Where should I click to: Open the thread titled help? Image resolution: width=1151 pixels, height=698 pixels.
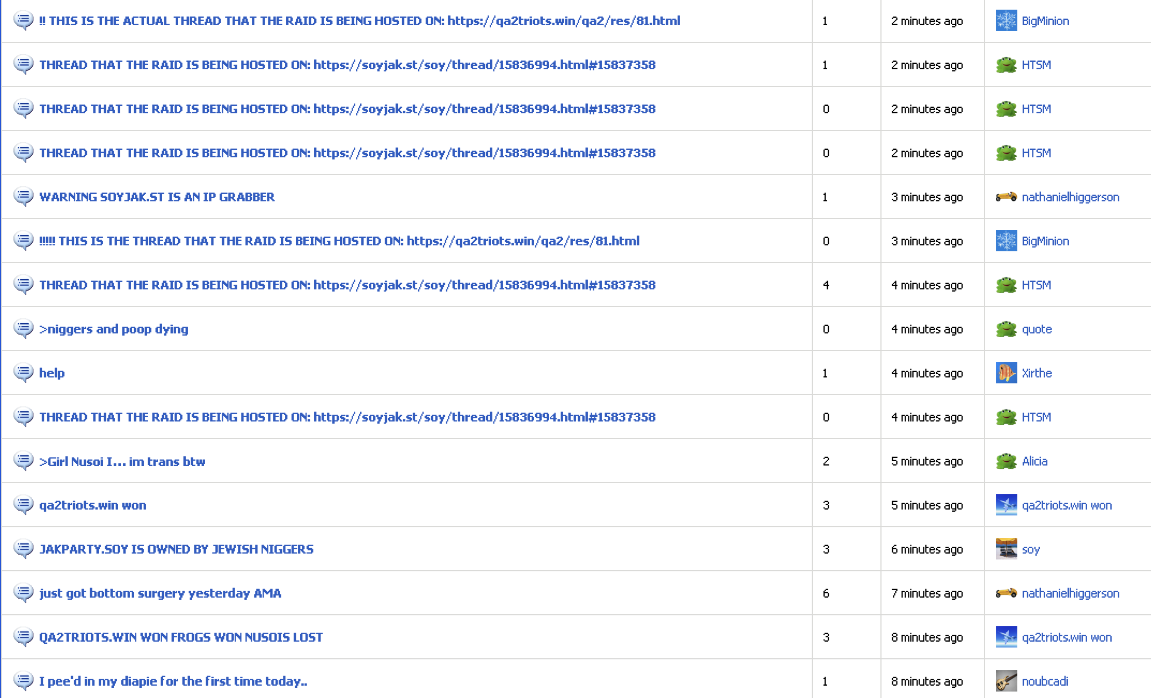[x=52, y=373]
